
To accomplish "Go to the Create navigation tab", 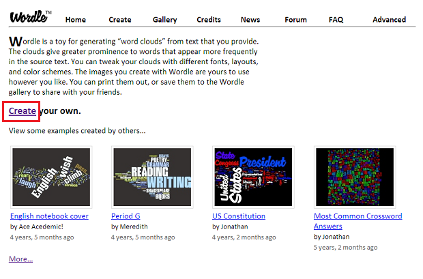I will (120, 20).
